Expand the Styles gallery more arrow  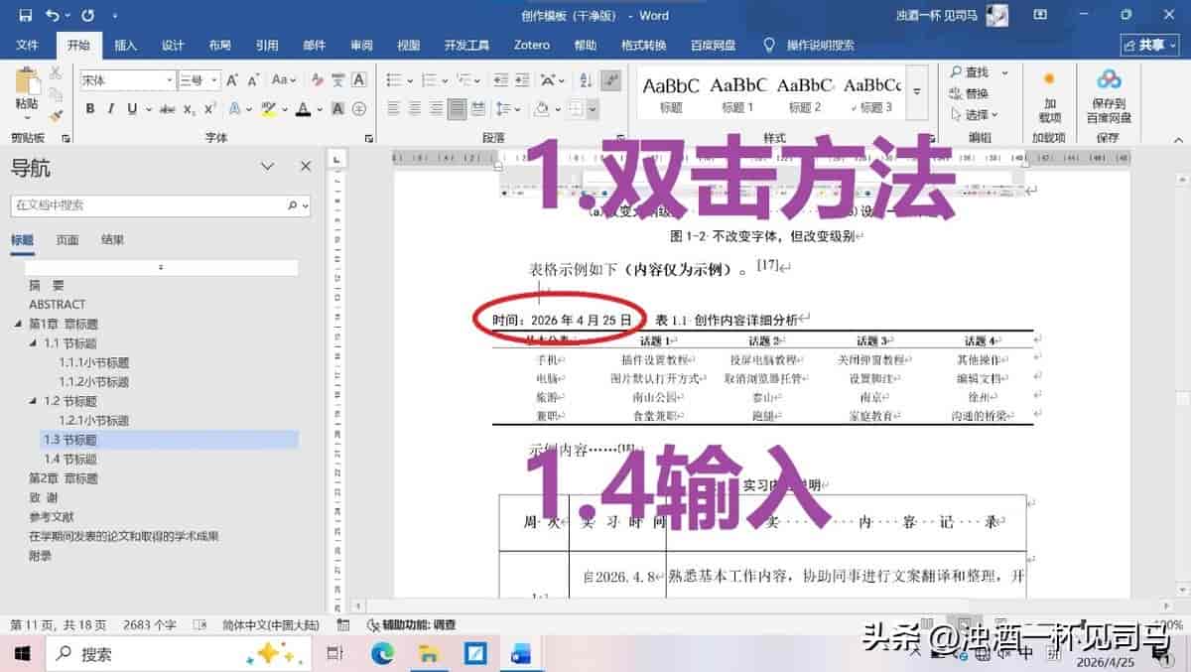click(917, 91)
